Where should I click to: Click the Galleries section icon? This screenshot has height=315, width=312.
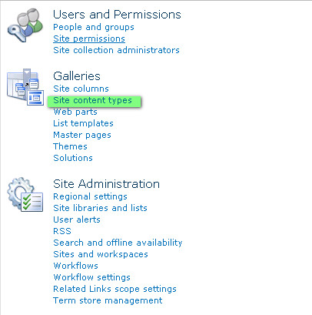coord(25,87)
